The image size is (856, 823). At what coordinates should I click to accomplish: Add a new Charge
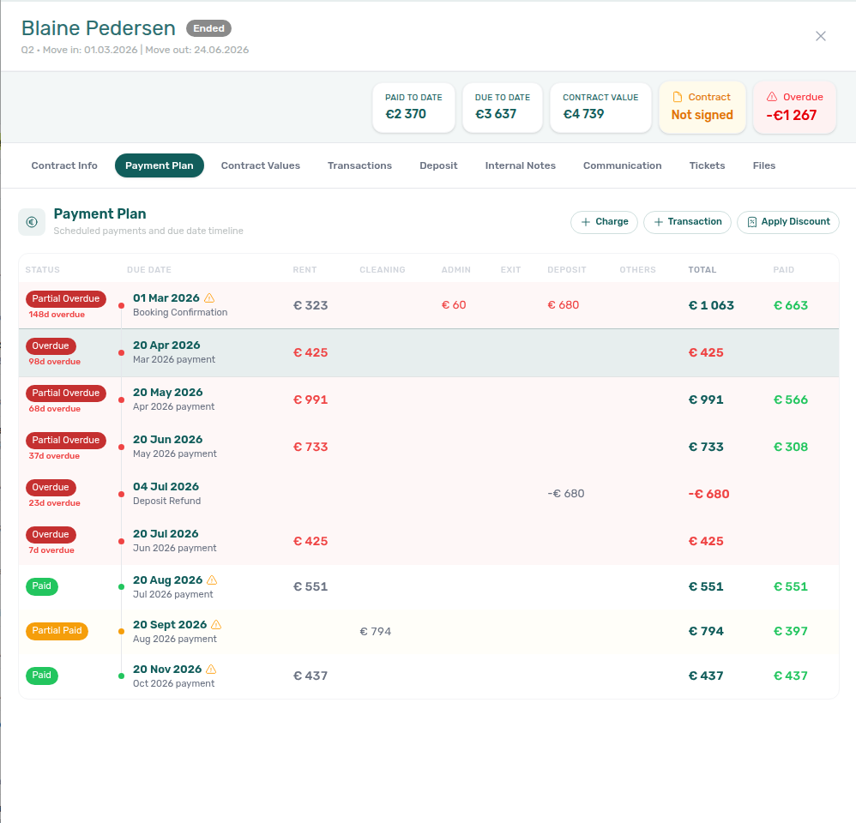point(605,222)
